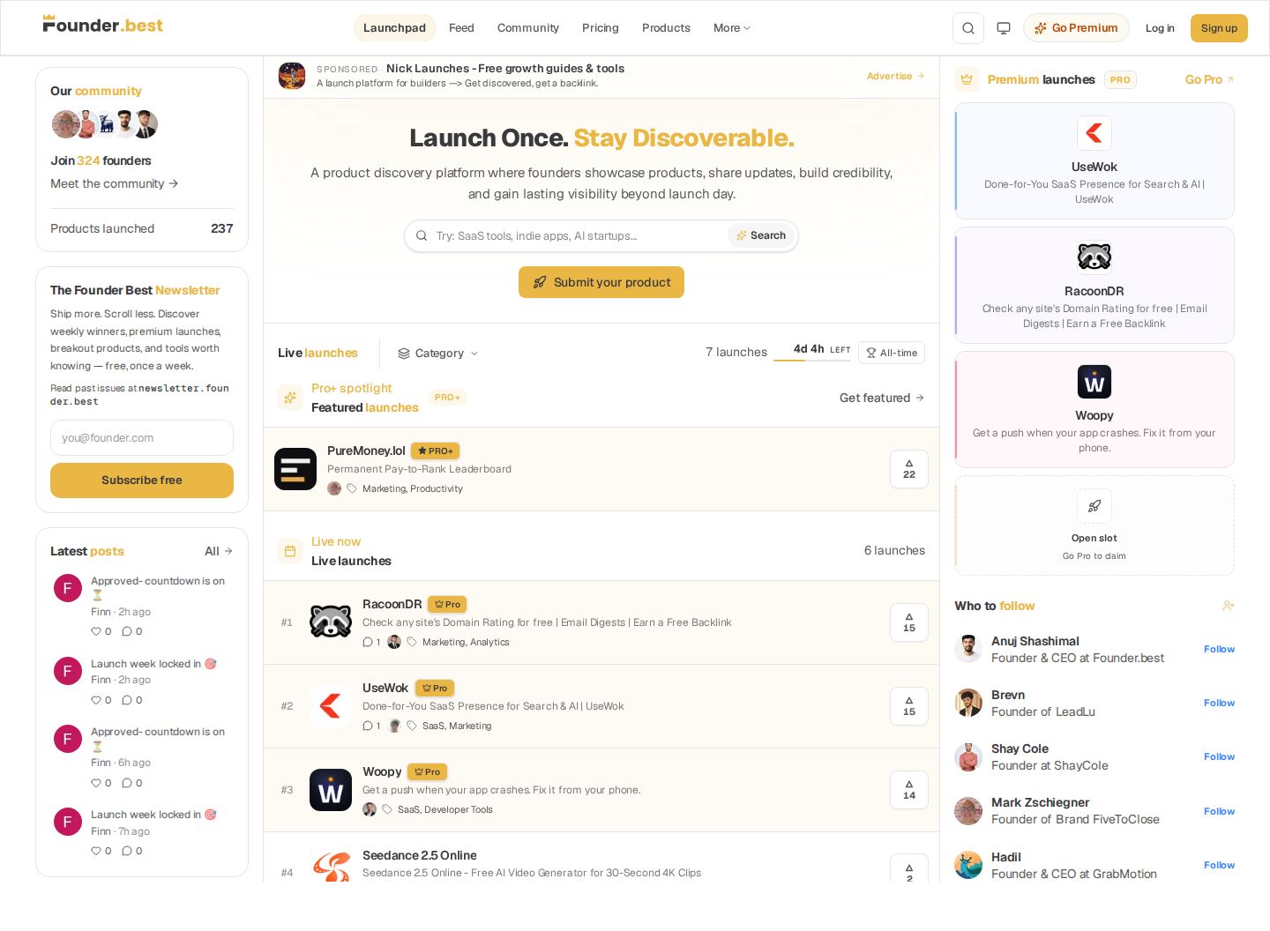Open Anuj Shashimal's profile avatar
Image resolution: width=1270 pixels, height=931 pixels.
(x=968, y=649)
